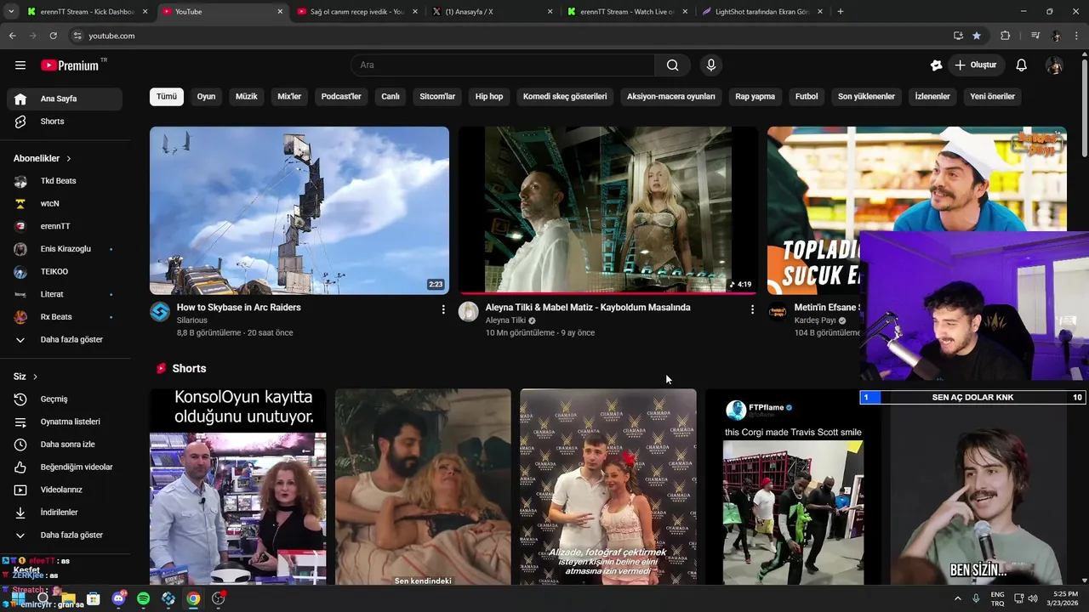Click the magnifier search button
The image size is (1089, 612).
click(672, 65)
